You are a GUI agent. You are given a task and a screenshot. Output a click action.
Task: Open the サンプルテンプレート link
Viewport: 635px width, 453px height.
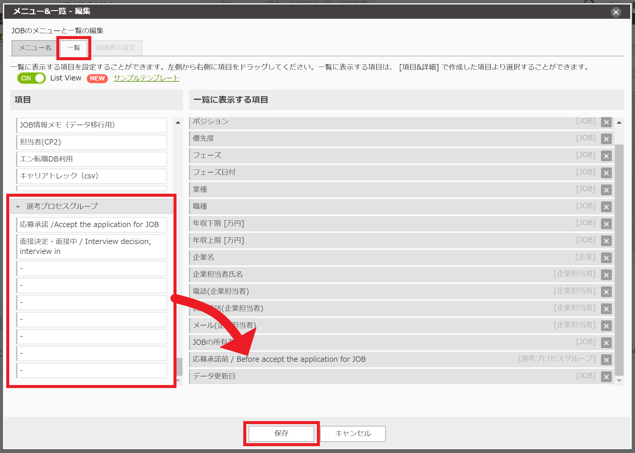click(x=146, y=78)
